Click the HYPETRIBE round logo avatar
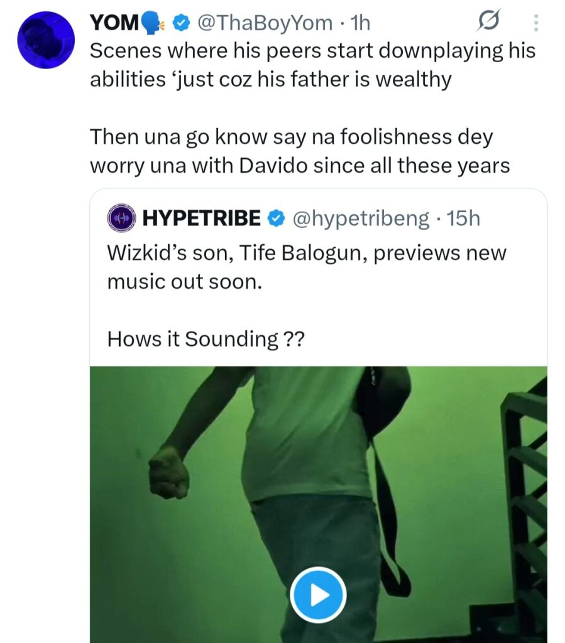The height and width of the screenshot is (643, 565). pos(121,219)
